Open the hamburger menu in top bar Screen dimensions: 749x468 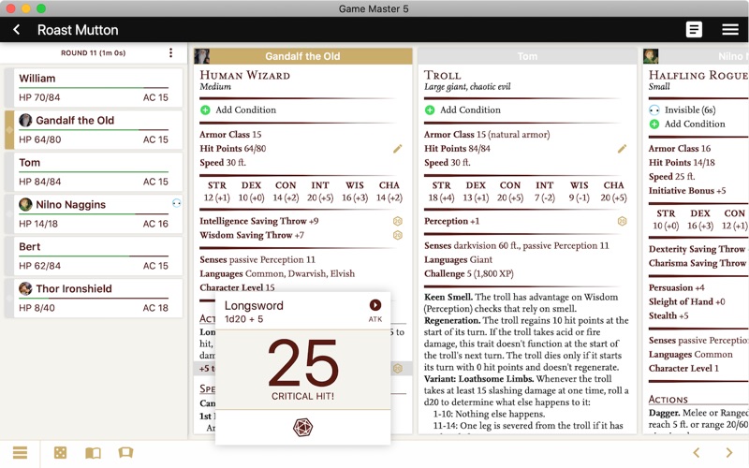click(x=730, y=30)
